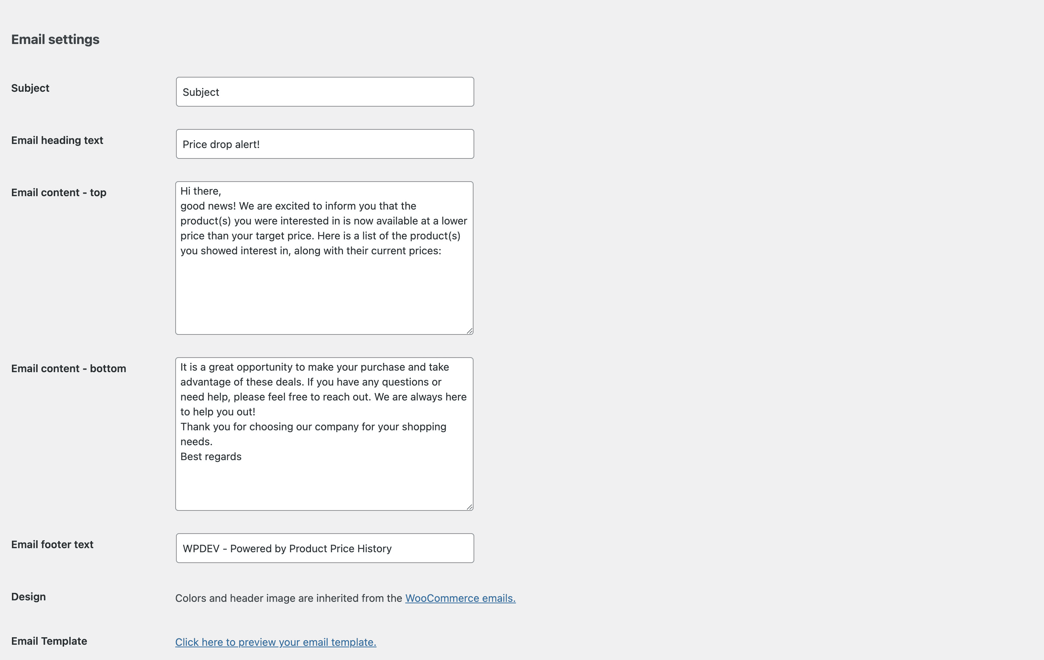The image size is (1044, 660).
Task: Click the 'Email heading text' label
Action: point(57,141)
